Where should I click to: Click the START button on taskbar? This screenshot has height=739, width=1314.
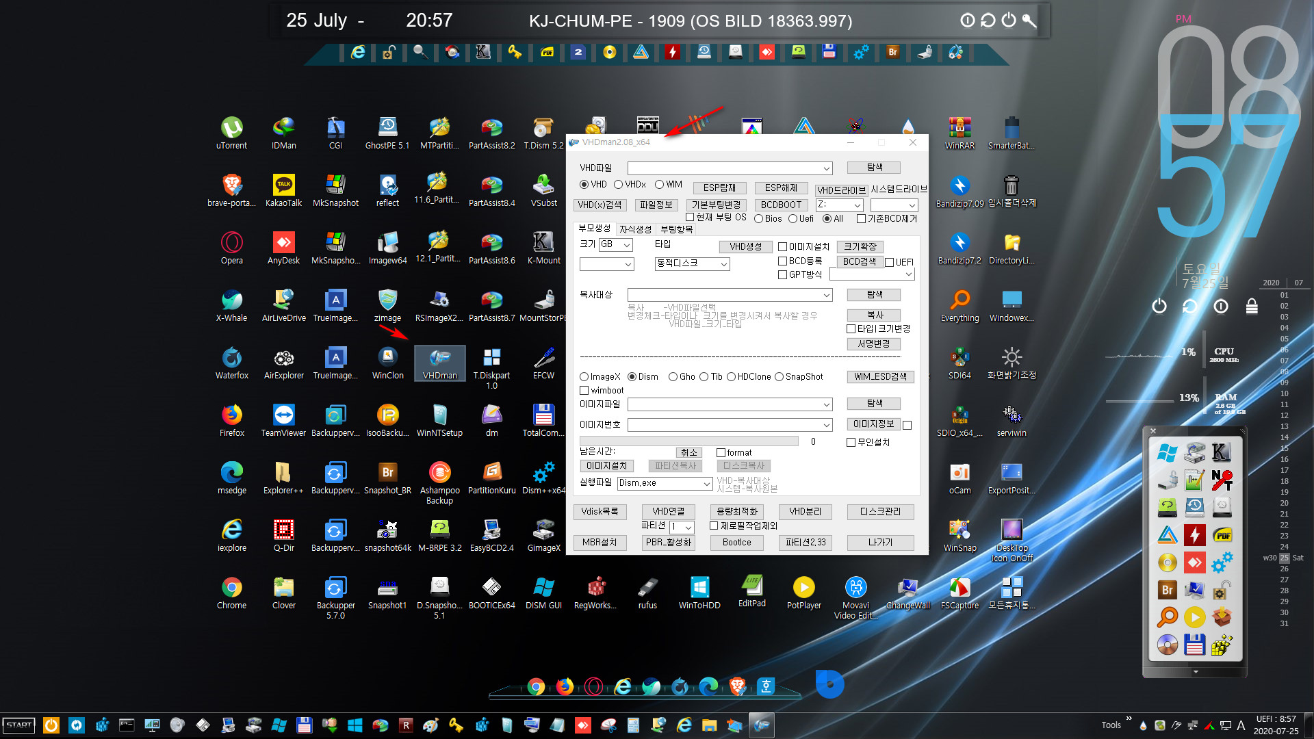tap(19, 725)
